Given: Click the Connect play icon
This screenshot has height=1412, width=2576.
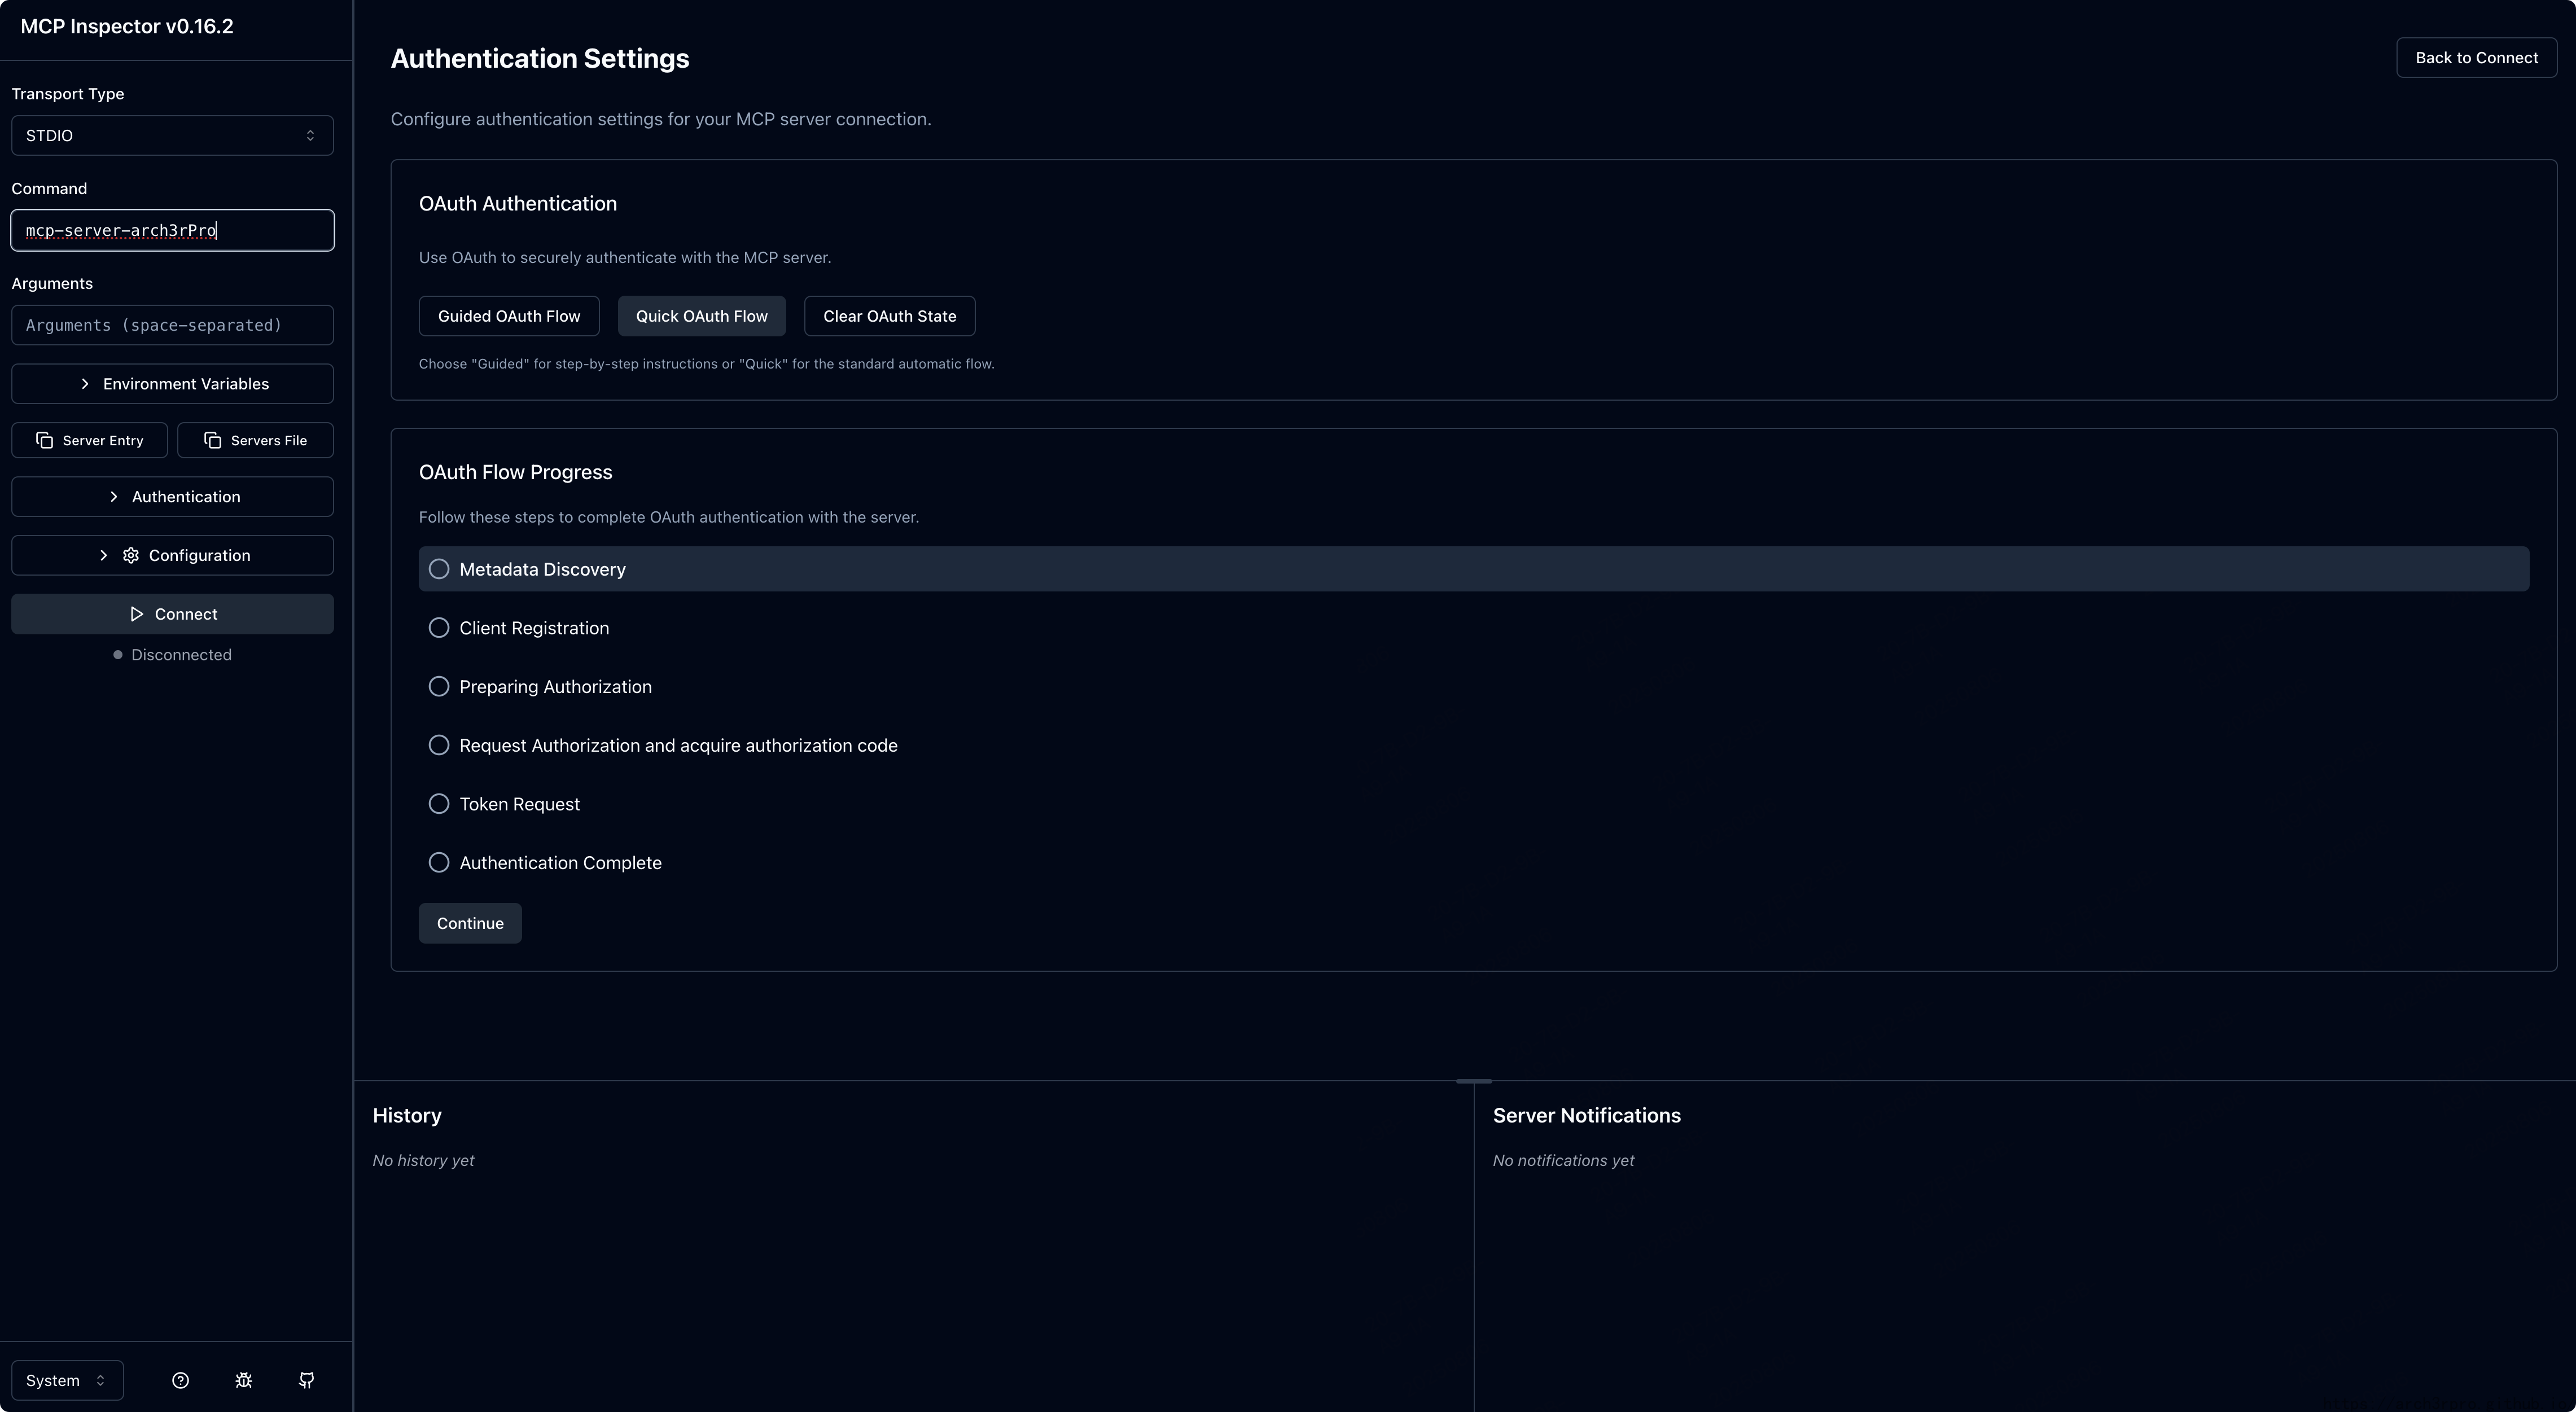Looking at the screenshot, I should point(137,614).
